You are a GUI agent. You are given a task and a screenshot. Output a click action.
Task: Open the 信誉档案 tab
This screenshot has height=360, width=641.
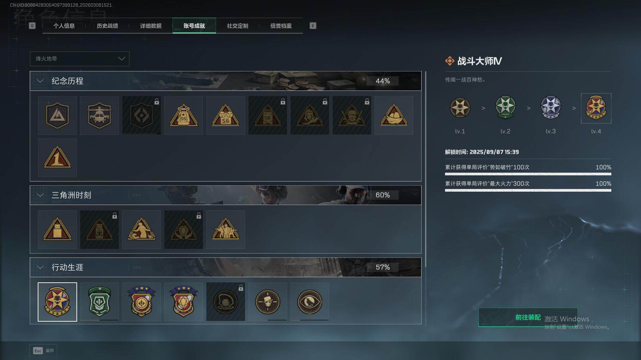(281, 26)
